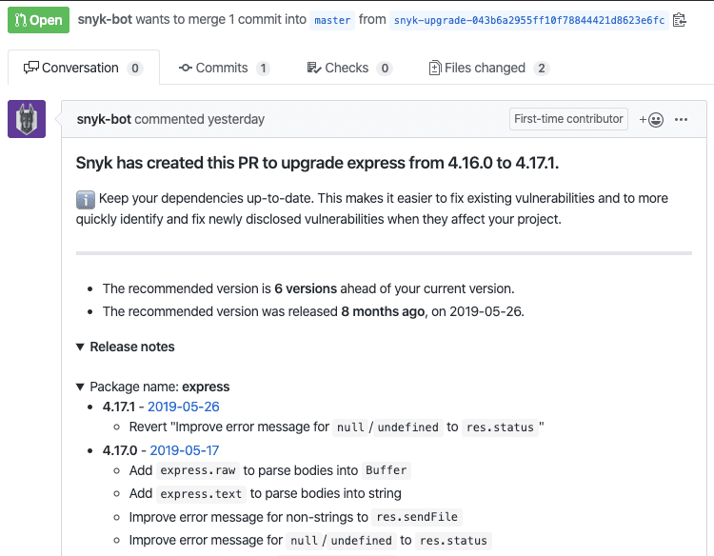
Task: Click the Checks tab checklist icon
Action: pos(314,68)
